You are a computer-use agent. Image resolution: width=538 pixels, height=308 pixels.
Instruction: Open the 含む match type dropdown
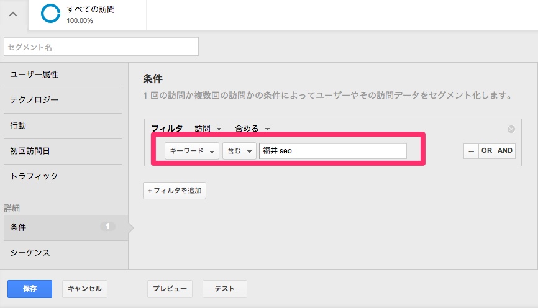tap(239, 151)
